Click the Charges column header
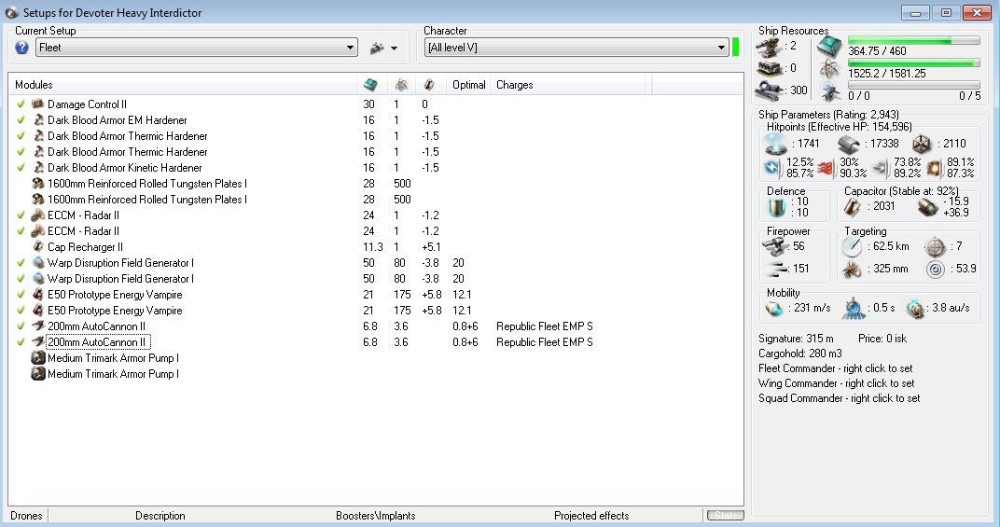This screenshot has height=527, width=1000. pos(515,85)
